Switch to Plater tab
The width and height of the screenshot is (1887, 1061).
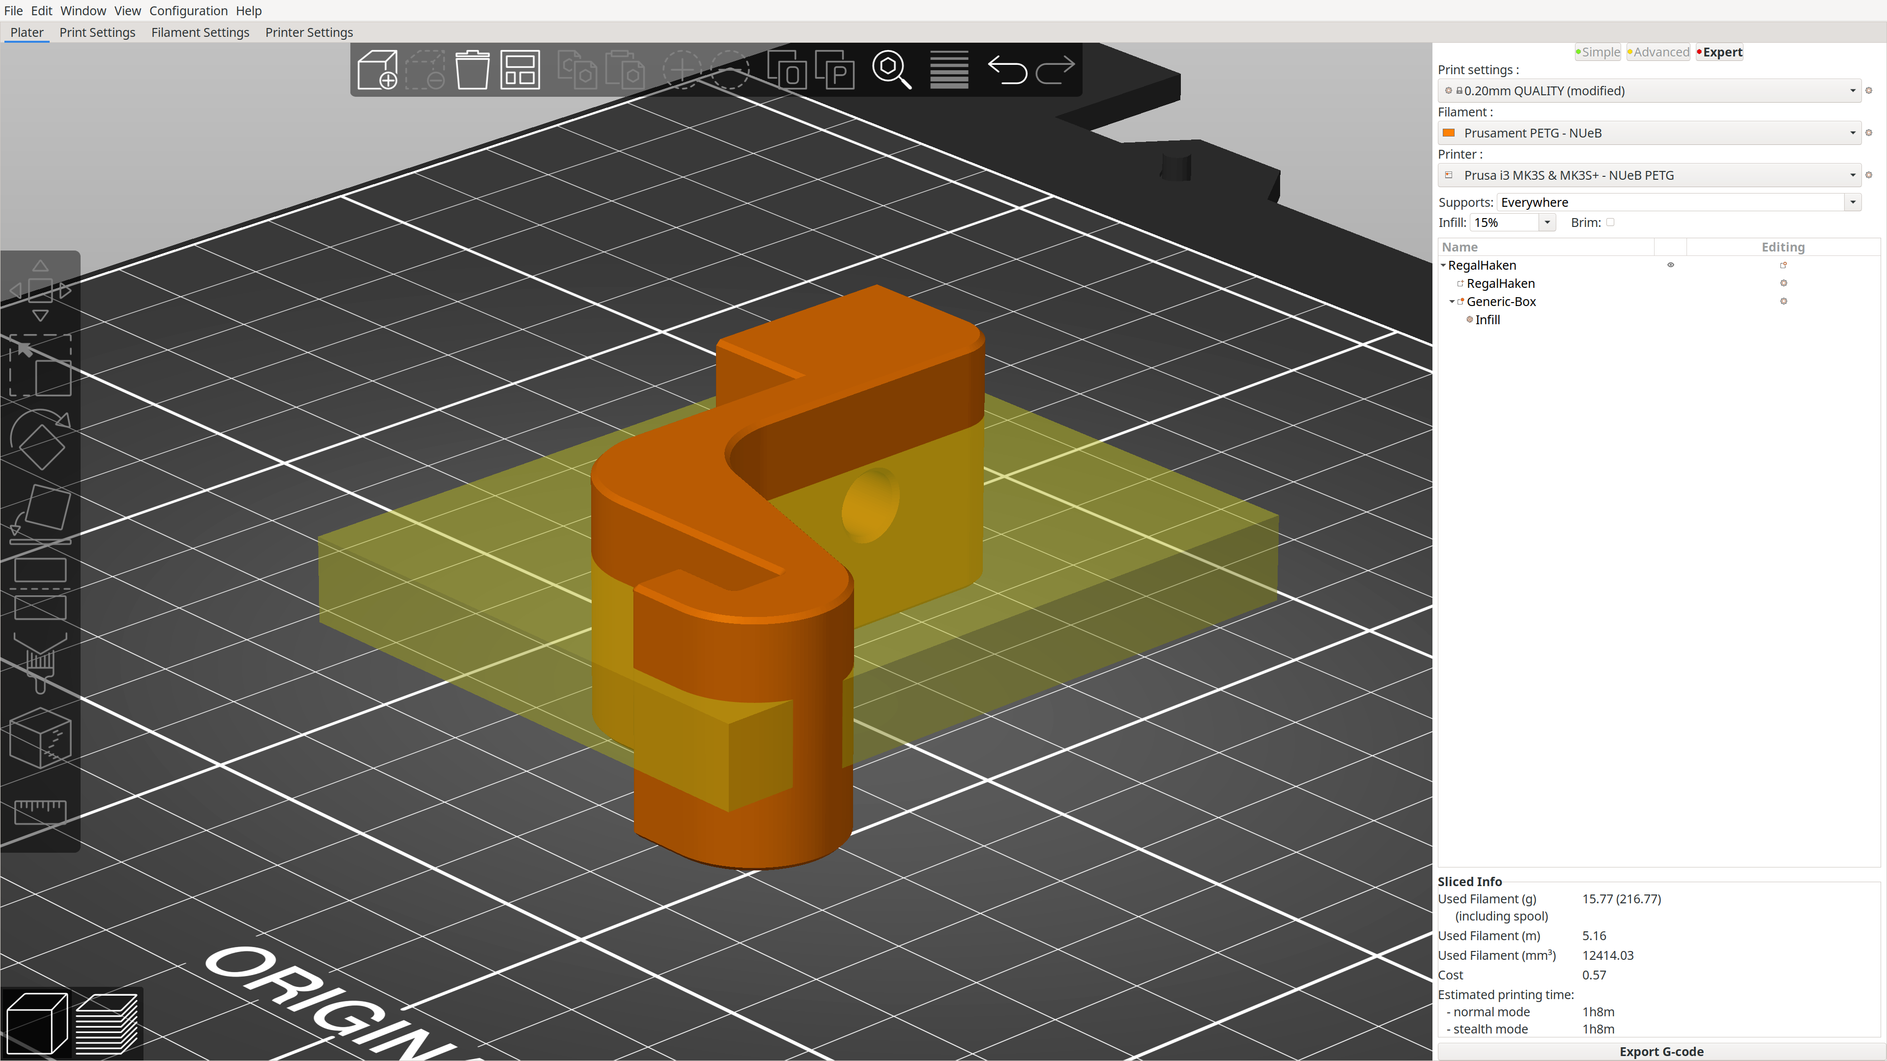(27, 32)
